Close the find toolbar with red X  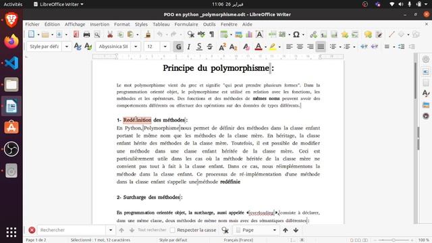[32, 230]
